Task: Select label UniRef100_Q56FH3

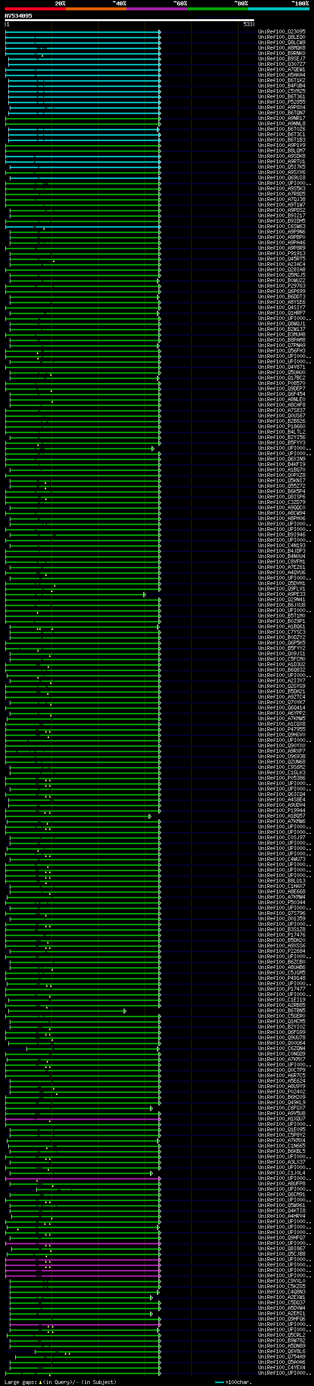Action: 282,351
